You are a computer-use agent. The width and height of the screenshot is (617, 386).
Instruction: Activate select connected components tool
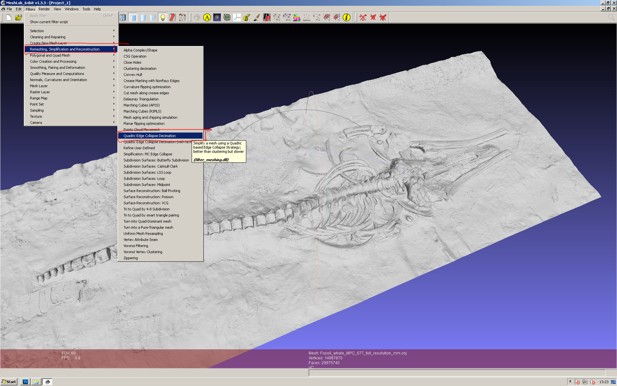coord(287,17)
